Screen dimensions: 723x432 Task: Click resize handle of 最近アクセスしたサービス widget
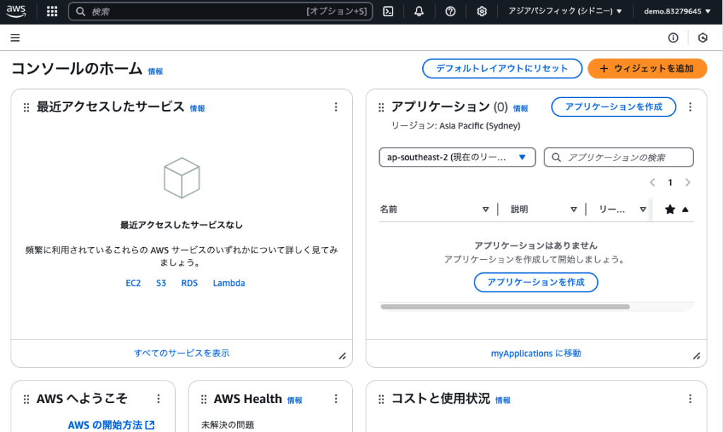coord(342,356)
